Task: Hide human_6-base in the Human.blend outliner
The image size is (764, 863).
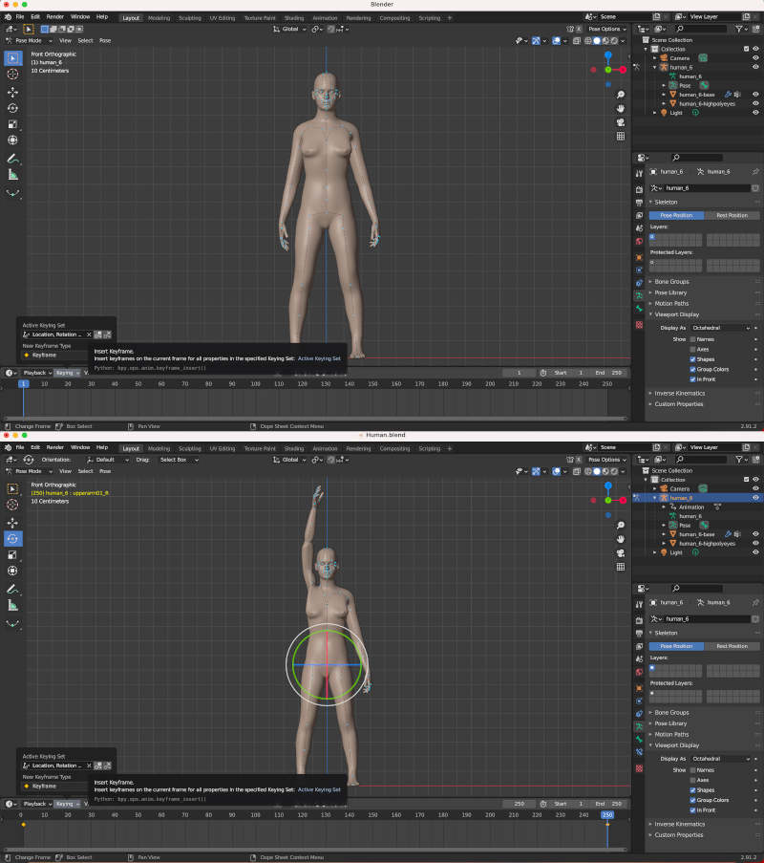Action: click(755, 534)
